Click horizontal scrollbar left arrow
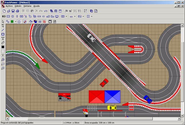The image size is (185, 125). [7, 118]
